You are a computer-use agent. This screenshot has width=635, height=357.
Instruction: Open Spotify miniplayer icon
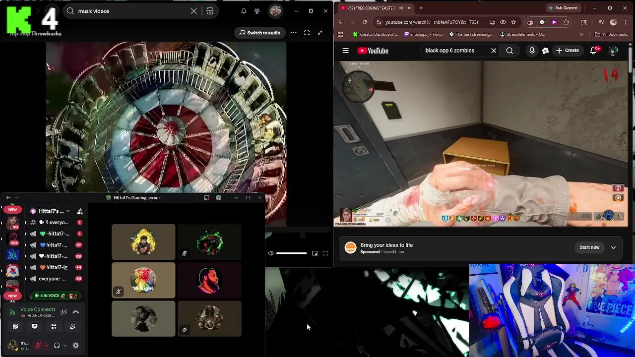tap(315, 253)
